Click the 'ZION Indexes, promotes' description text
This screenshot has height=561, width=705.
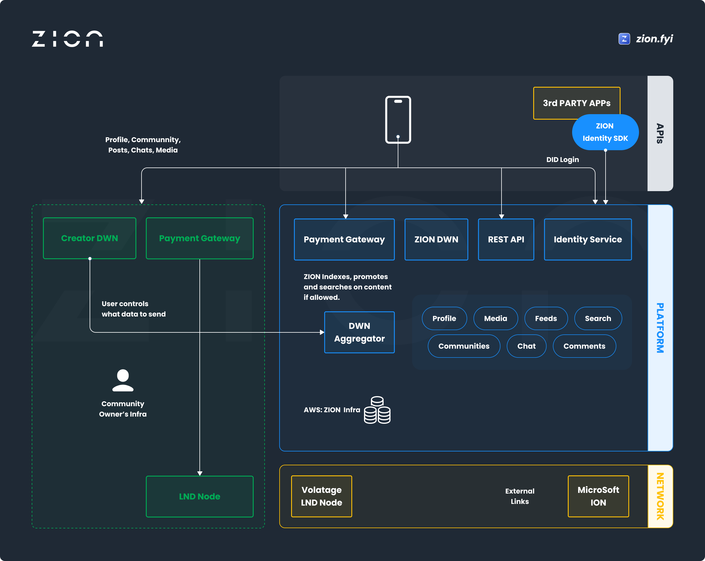pos(347,287)
